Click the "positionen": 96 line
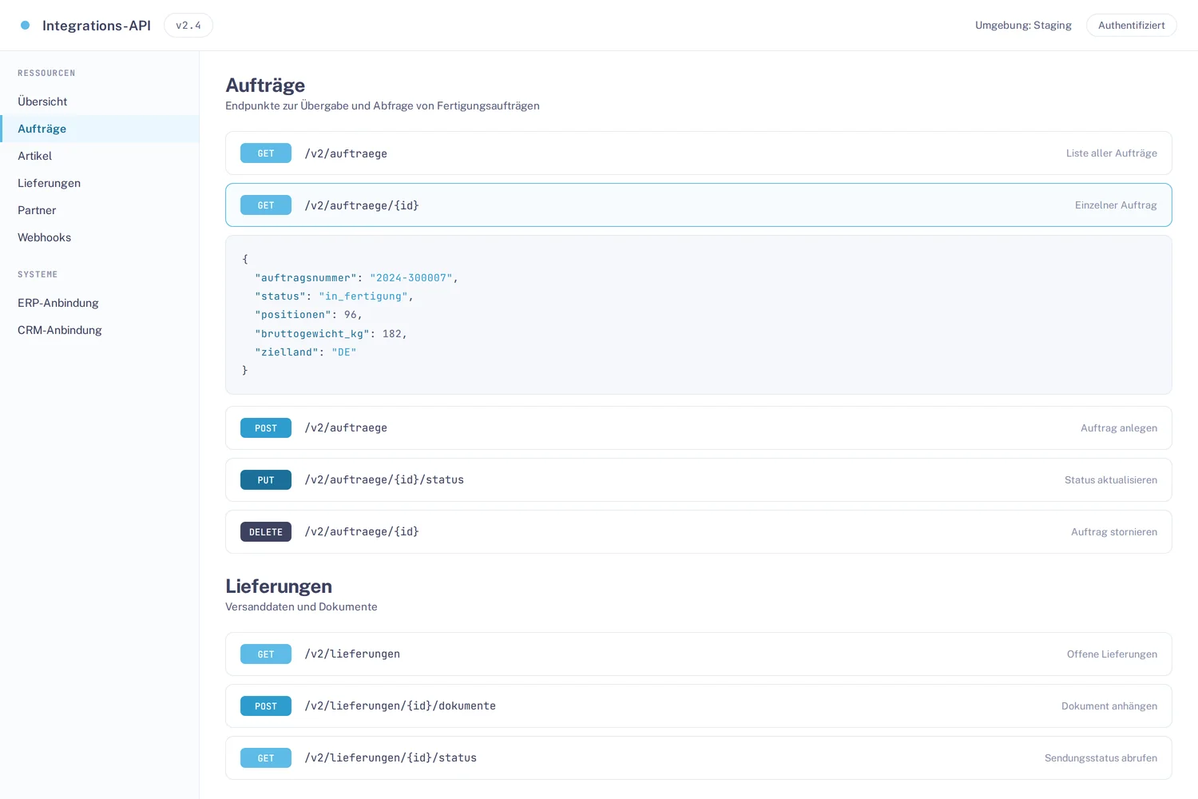 [308, 315]
